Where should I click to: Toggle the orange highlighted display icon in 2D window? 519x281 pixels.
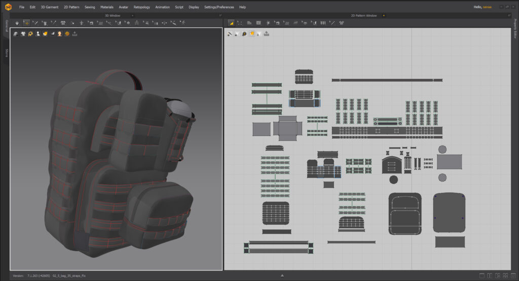point(251,34)
